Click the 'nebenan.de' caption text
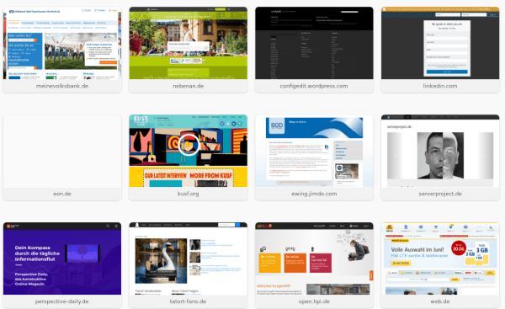 [189, 86]
